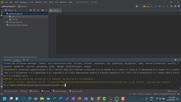Close the main.py editor tab
Screen dimensions: 181x102
click(x=60, y=10)
